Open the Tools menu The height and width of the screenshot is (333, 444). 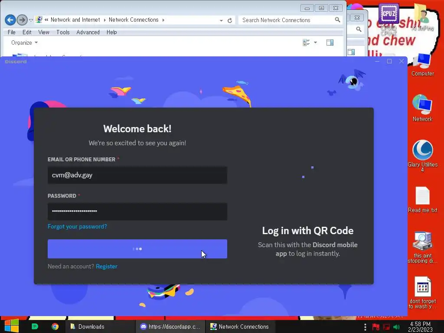pyautogui.click(x=63, y=32)
